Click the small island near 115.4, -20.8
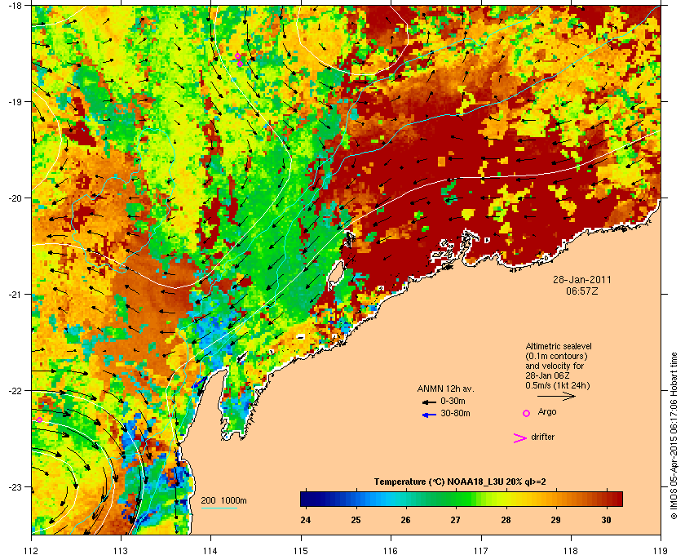685x555 pixels. pos(335,273)
